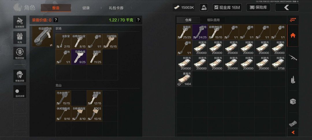Select the 赛季币 1404 item
The height and width of the screenshot is (140, 312).
pyautogui.click(x=184, y=79)
